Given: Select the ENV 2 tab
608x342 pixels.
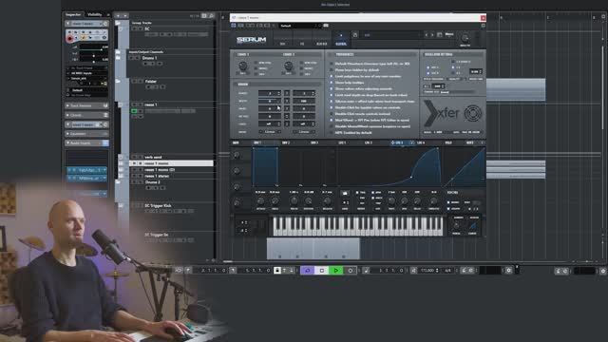Looking at the screenshot, I should pyautogui.click(x=286, y=143).
